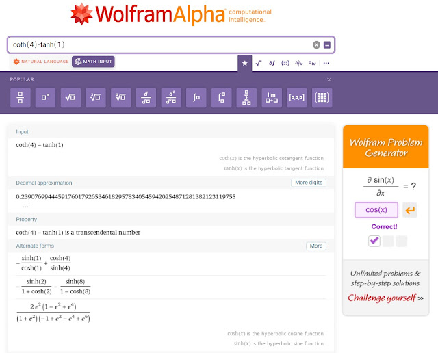This screenshot has height=353, width=438.
Task: Close the Popular keyboard panel
Action: pos(328,79)
